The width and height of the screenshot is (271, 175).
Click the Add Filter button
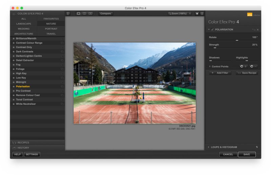click(220, 73)
